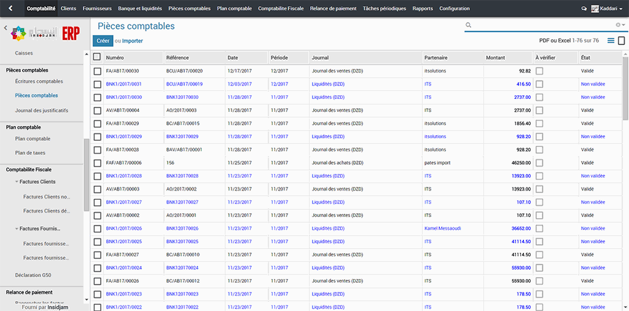Open the chat conversations icon

584,9
